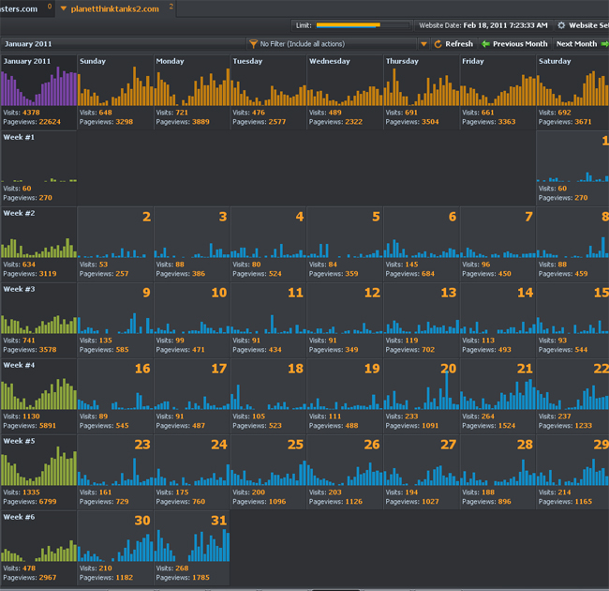Open day 17 calendar cell
This screenshot has width=609, height=591.
[192, 396]
